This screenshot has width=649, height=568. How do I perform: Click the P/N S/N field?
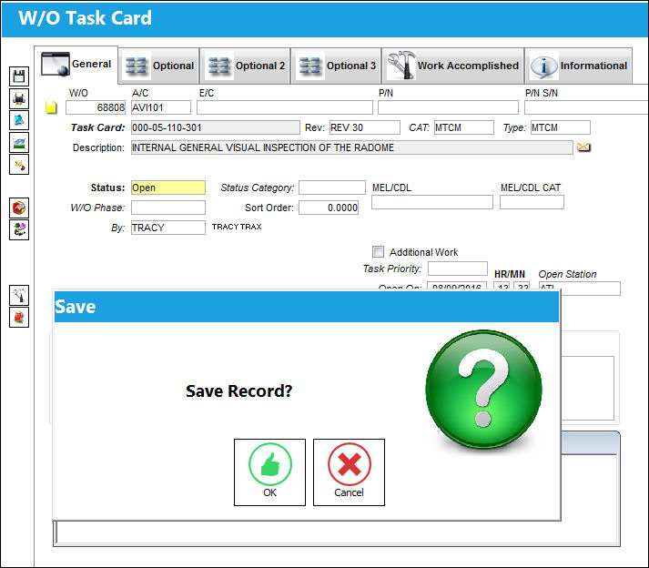coord(586,107)
